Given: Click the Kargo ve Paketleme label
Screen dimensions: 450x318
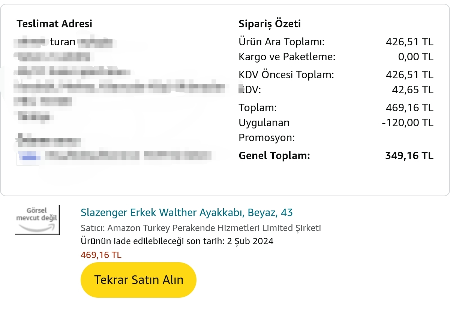Looking at the screenshot, I should pos(287,57).
